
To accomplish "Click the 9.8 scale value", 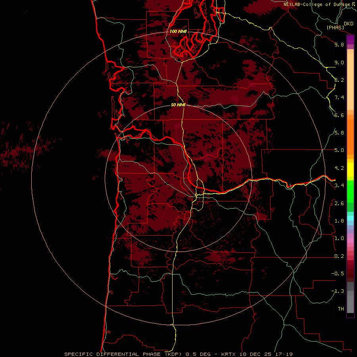I will (339, 44).
